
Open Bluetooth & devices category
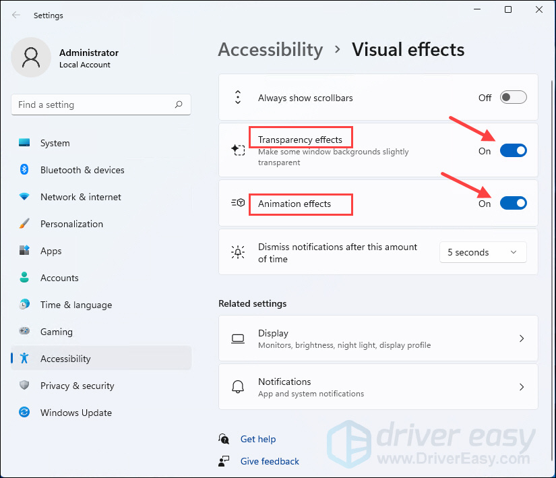pos(101,170)
